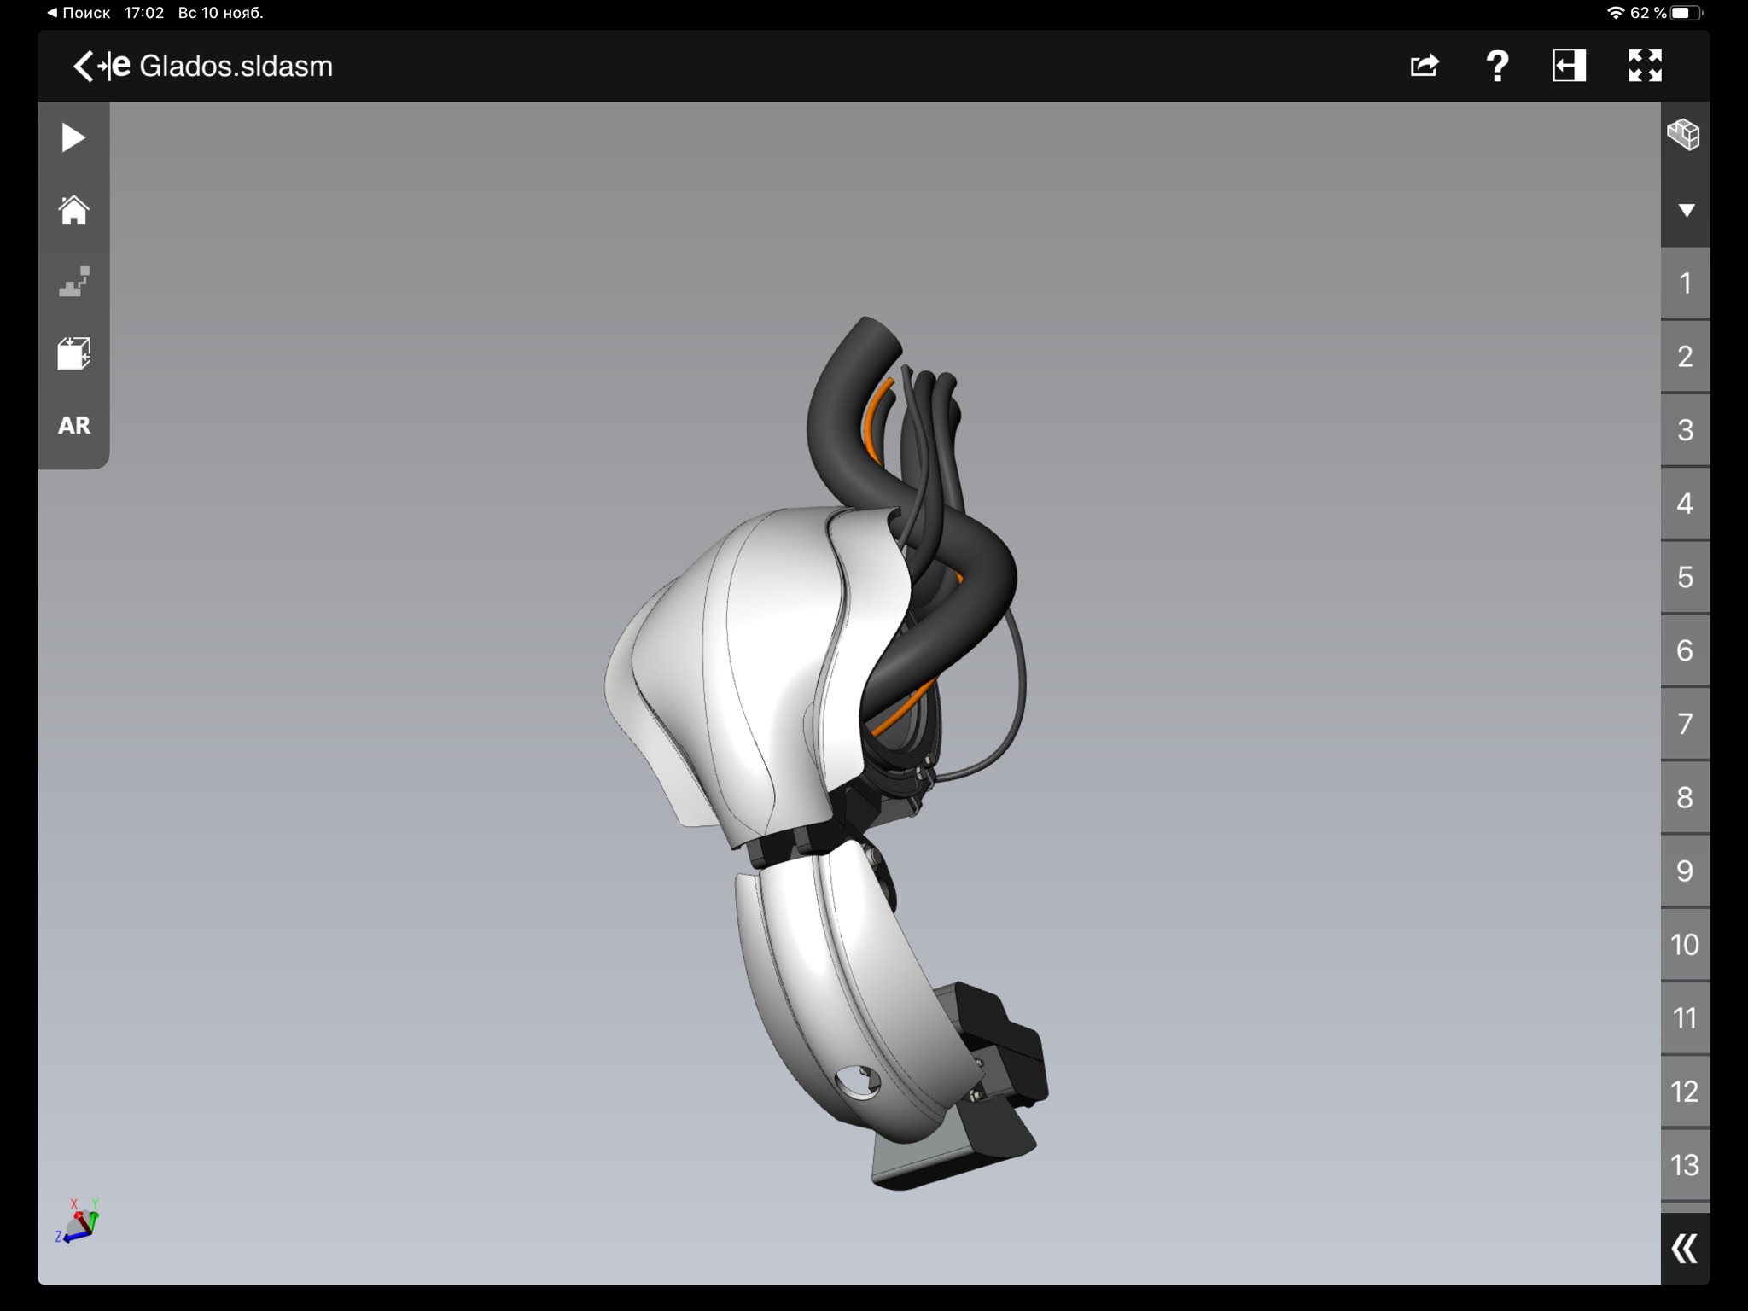The image size is (1748, 1311).
Task: Enter full screen mode
Action: 1645,66
